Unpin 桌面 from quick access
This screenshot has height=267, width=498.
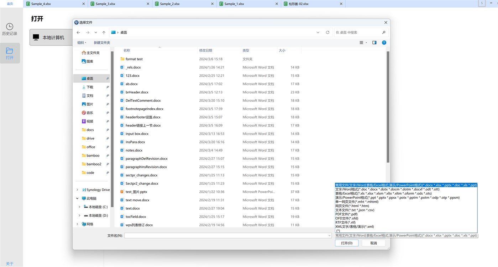(108, 78)
